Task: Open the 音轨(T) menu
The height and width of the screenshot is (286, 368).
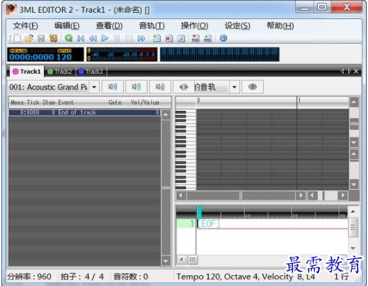Action: pos(152,26)
